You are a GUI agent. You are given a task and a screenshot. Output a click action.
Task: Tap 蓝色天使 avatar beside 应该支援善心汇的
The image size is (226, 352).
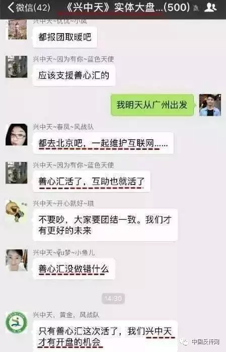17,67
